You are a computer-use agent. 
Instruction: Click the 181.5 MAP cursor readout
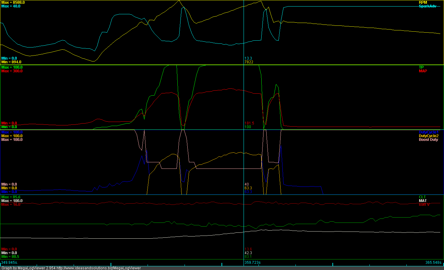click(x=249, y=123)
